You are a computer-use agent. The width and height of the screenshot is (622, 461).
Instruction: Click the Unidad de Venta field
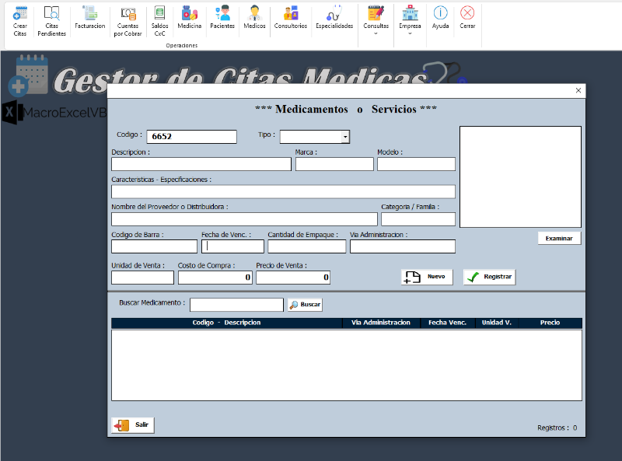click(143, 278)
